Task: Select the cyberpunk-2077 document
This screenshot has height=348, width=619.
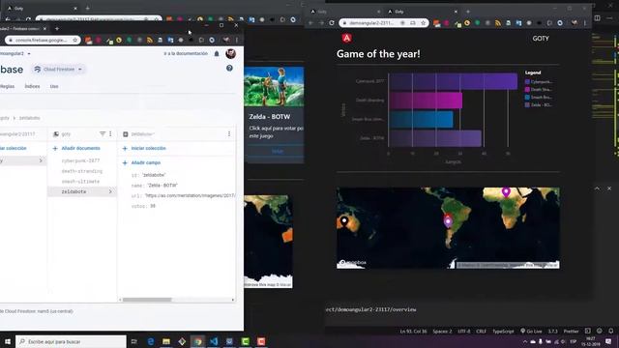Action: pos(80,160)
